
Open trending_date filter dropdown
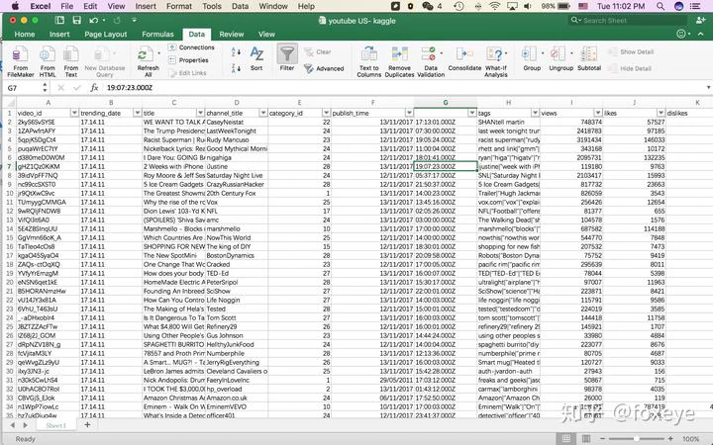pos(137,113)
